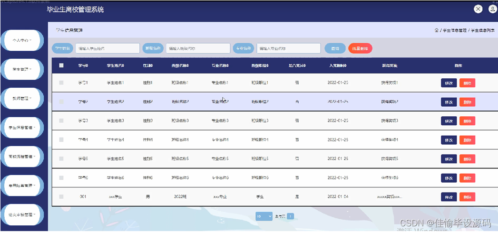Click the 获得奖项 column header

tap(390, 65)
